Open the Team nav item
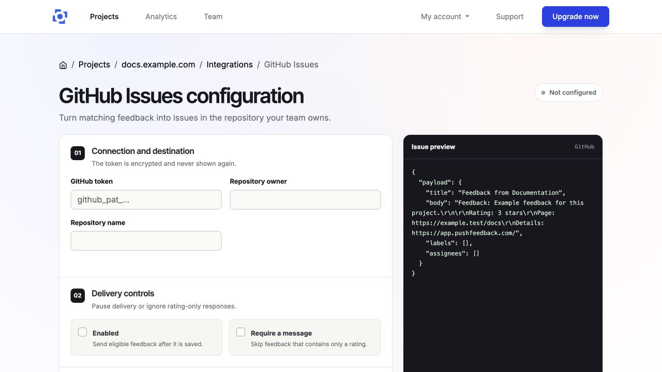This screenshot has height=372, width=662. tap(213, 17)
